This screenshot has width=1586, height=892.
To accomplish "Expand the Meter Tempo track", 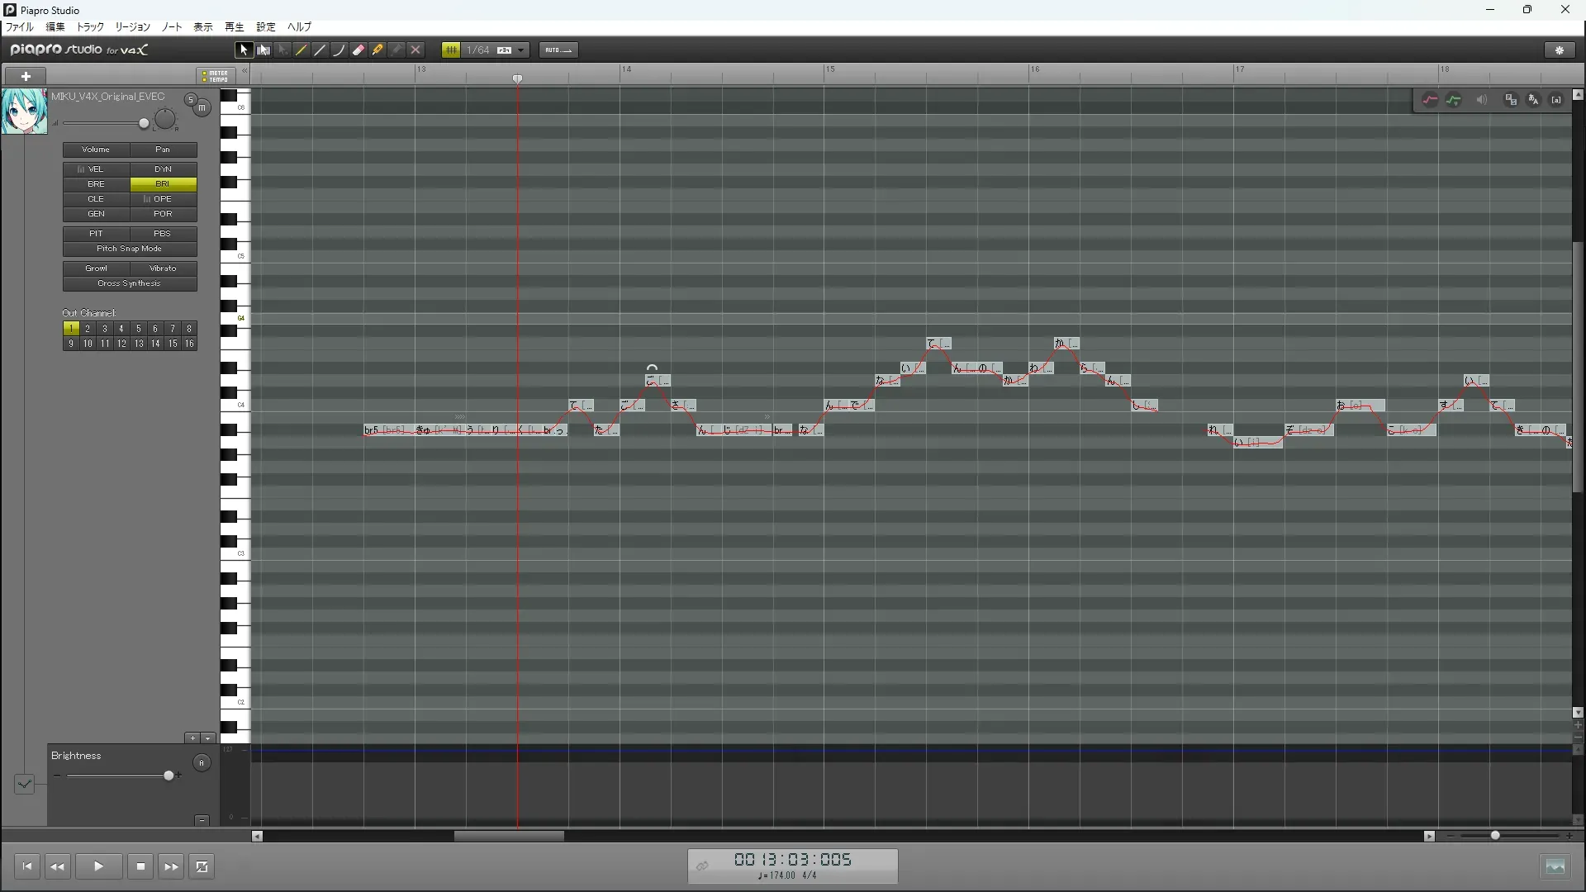I will coord(215,76).
